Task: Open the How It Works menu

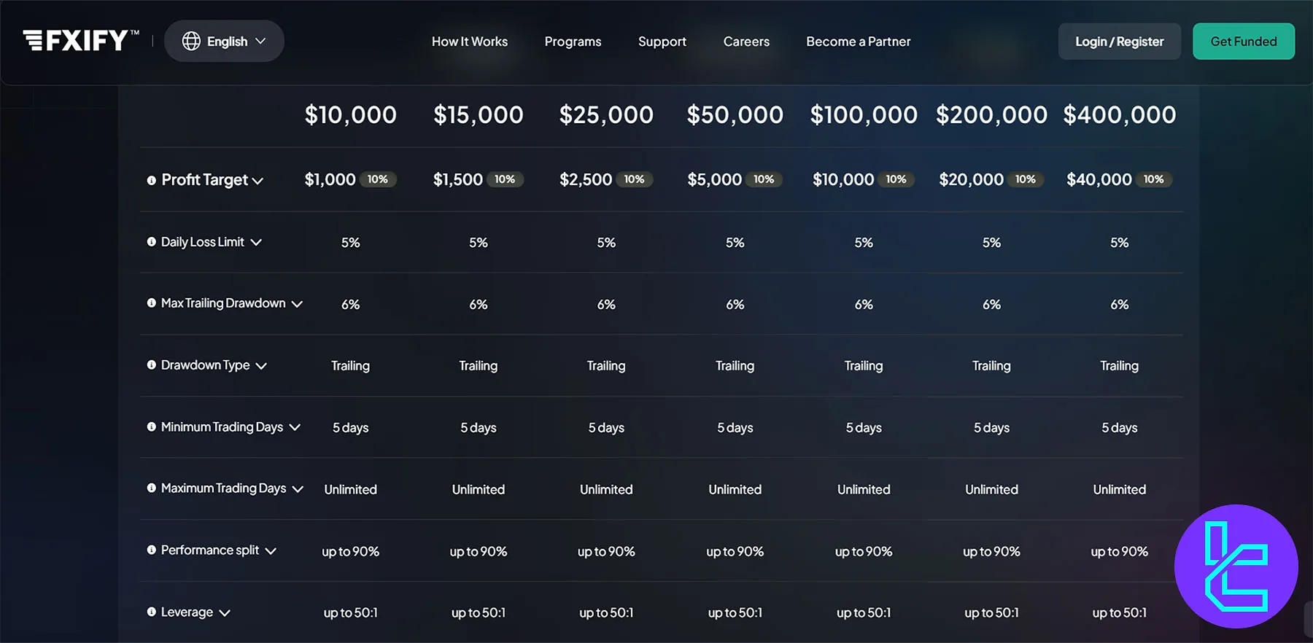Action: click(x=469, y=42)
